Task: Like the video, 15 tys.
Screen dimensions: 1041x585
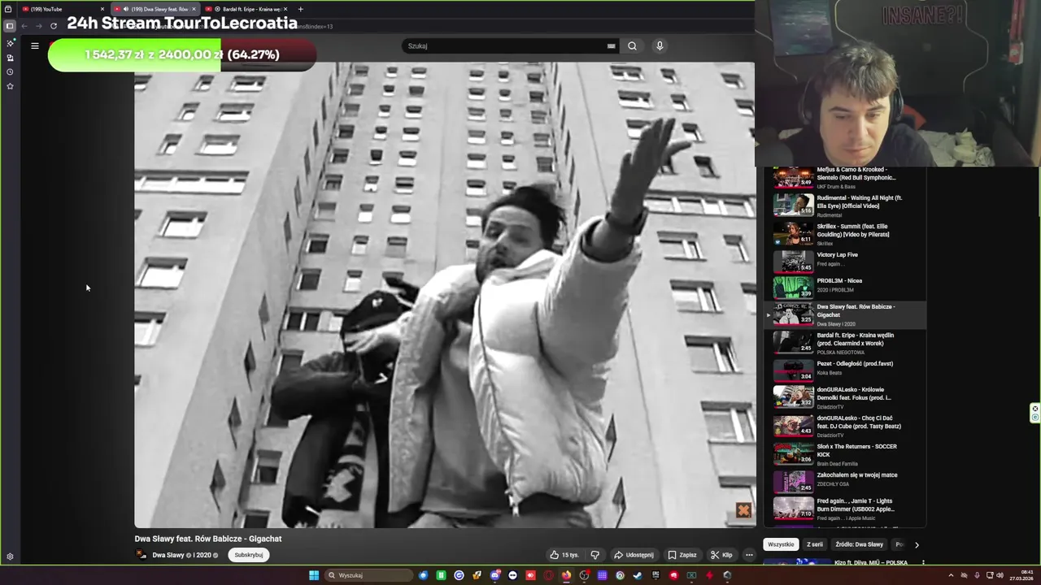Action: pyautogui.click(x=564, y=555)
